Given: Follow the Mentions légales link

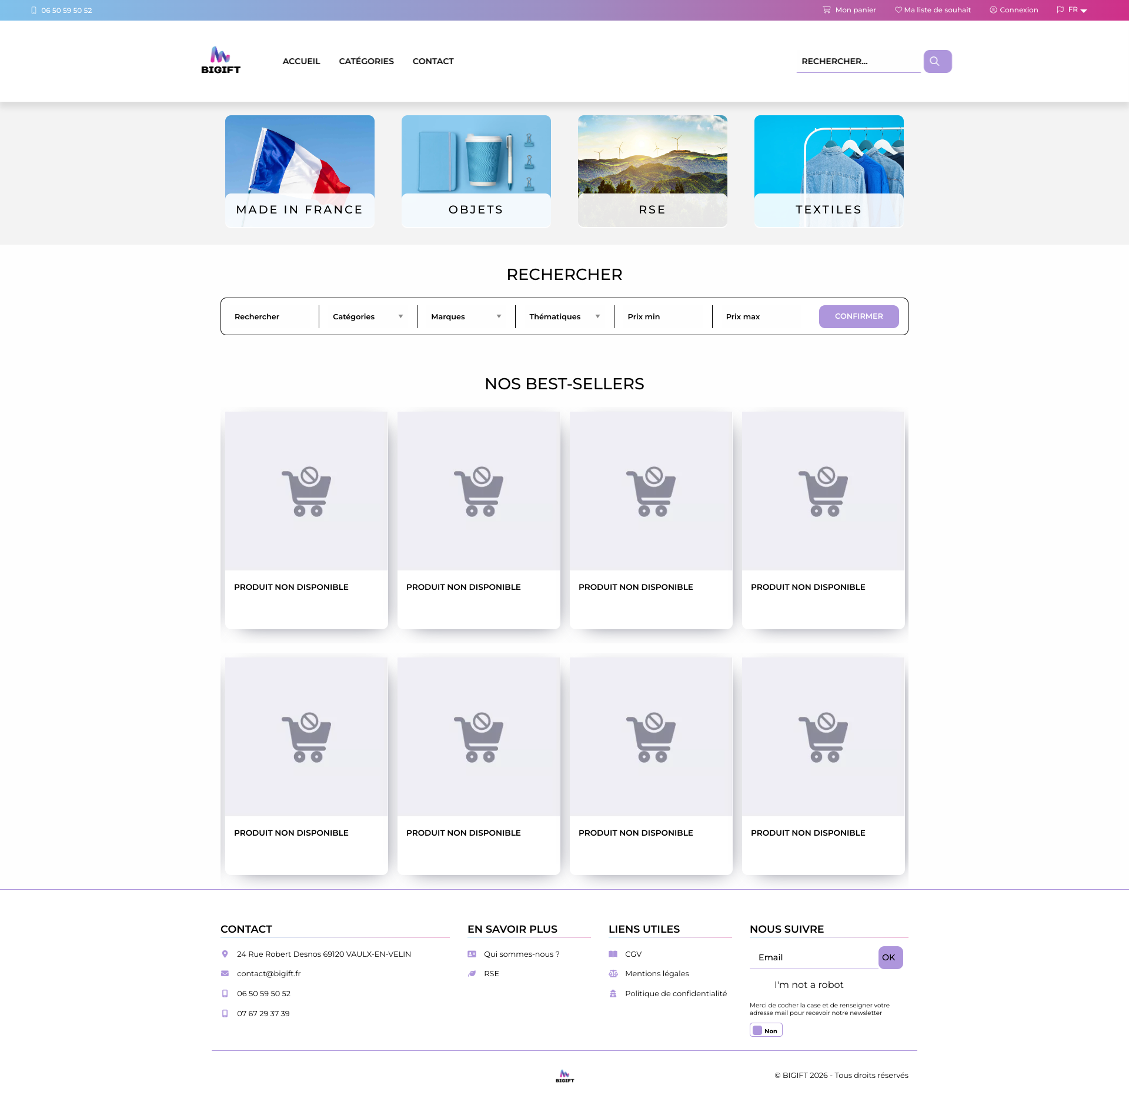Looking at the screenshot, I should tap(657, 973).
